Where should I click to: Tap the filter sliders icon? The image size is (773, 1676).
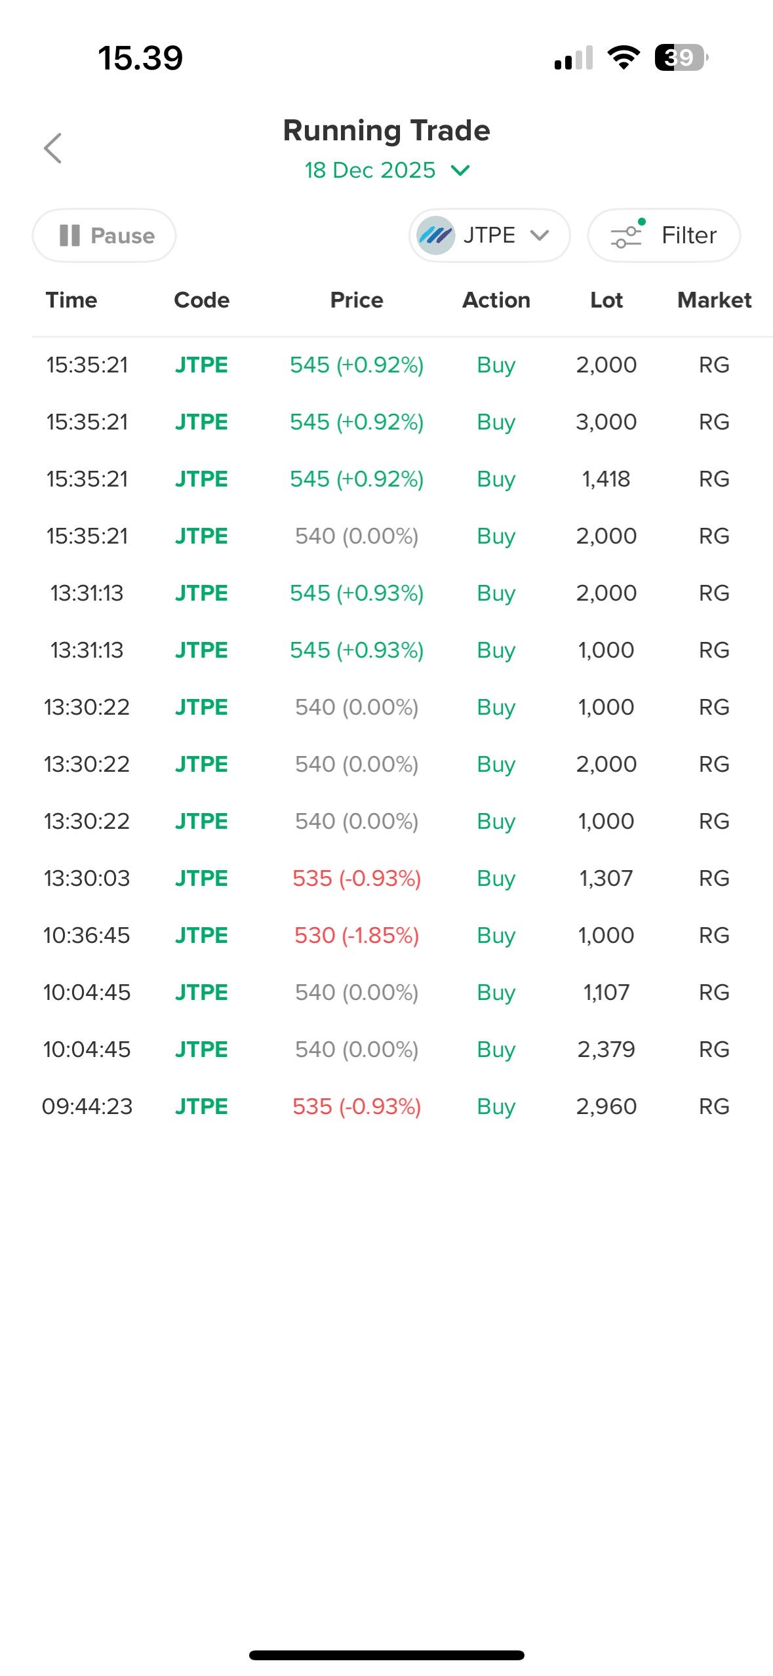626,236
